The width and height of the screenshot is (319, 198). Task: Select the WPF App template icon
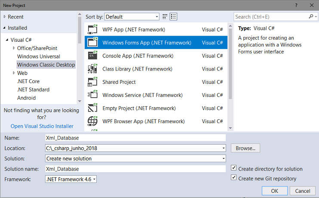[x=92, y=30]
